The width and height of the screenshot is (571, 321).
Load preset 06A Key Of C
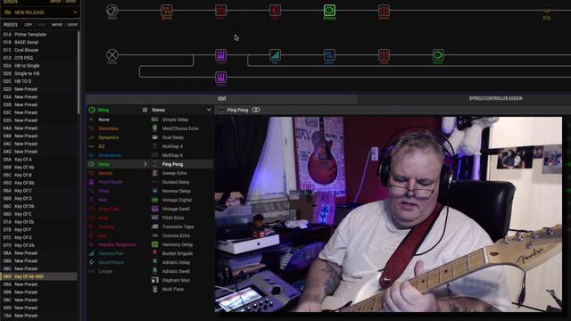pos(23,191)
